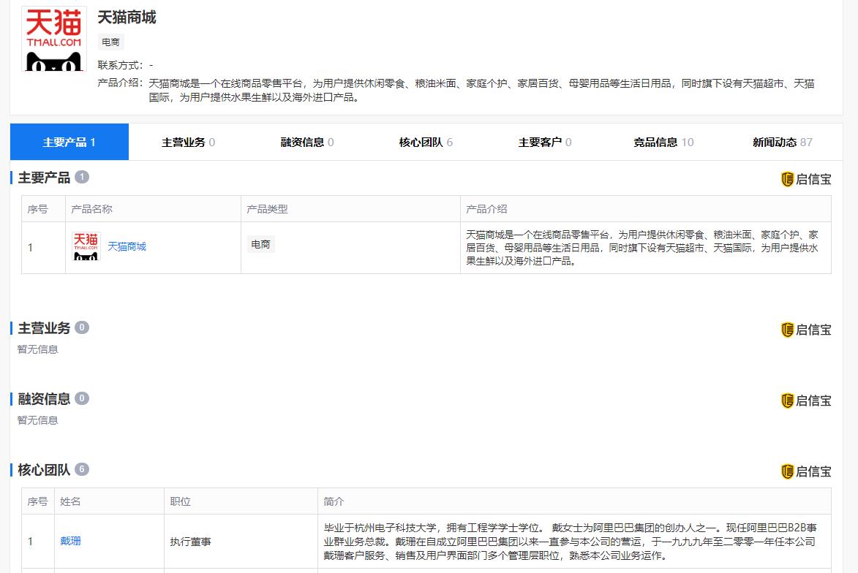Click the Tmall logo in the page header
Screen dimensions: 858x573
point(53,39)
